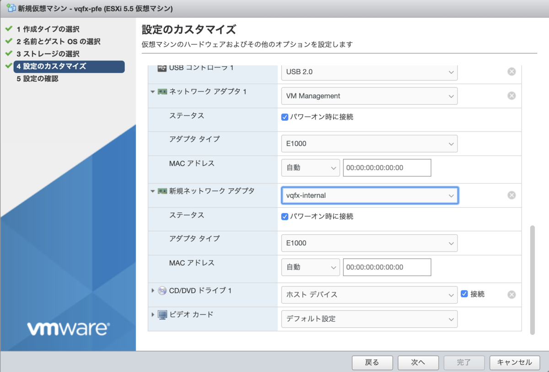Remove the new network adapter (vqfx-internal)
The width and height of the screenshot is (549, 372).
tap(511, 195)
